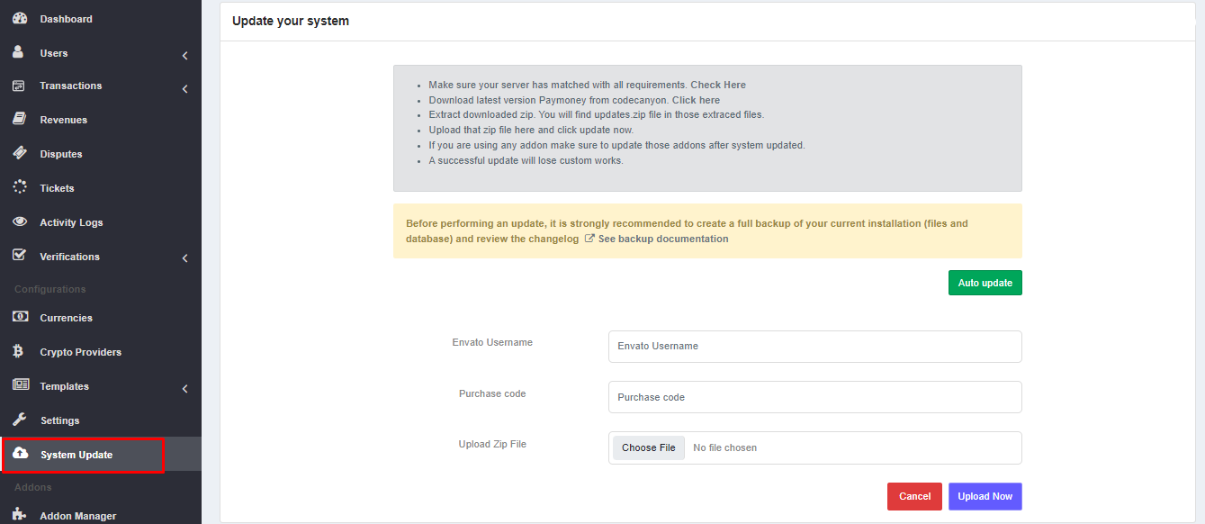Open the See backup documentation link
1205x524 pixels.
tap(662, 239)
